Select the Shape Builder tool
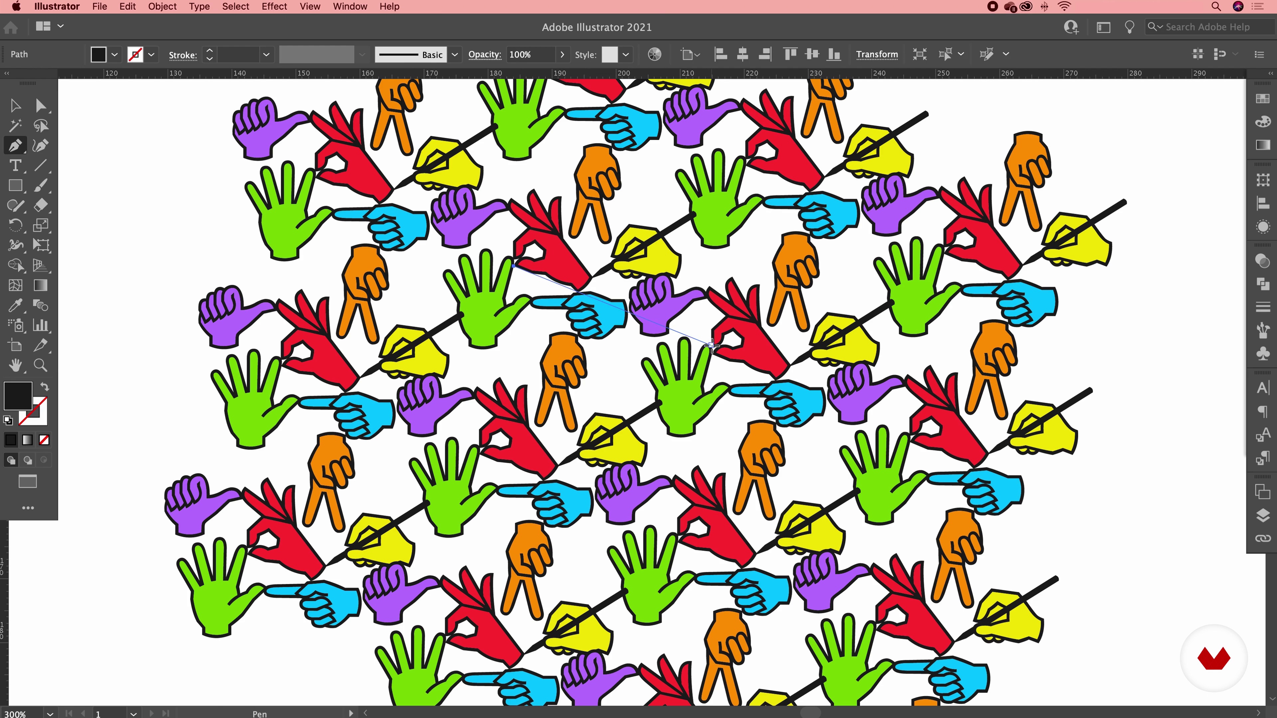Viewport: 1277px width, 718px height. (x=15, y=265)
